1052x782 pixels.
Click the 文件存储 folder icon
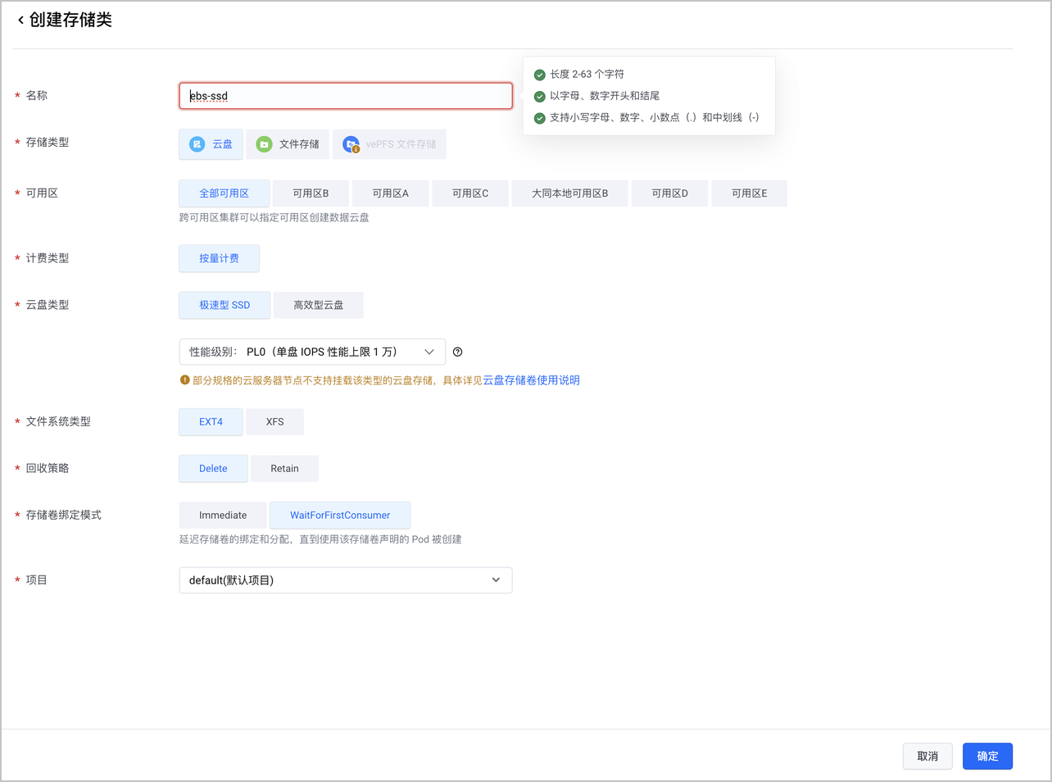(x=264, y=144)
